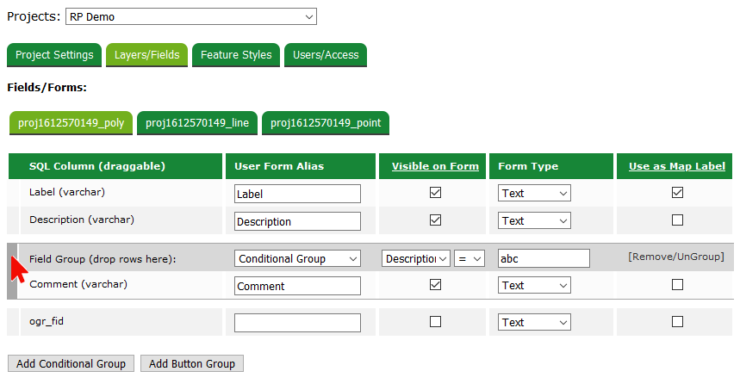
Task: Toggle Use as Map Label for Label row
Action: [677, 193]
